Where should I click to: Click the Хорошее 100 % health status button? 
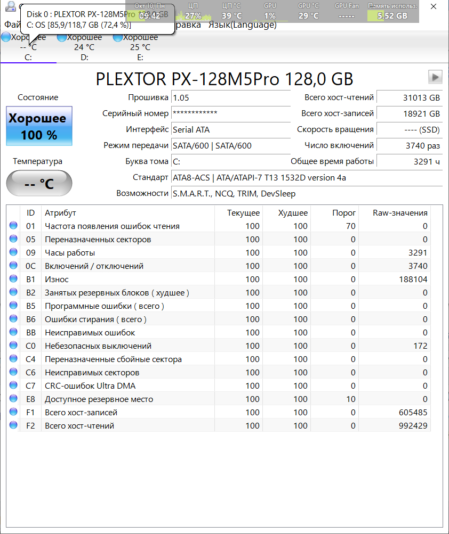click(39, 126)
